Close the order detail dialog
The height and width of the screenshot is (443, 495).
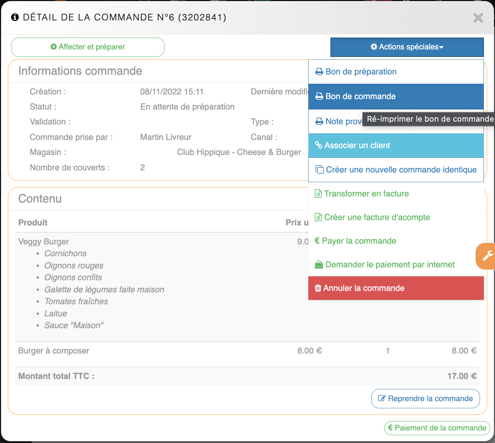click(x=478, y=18)
